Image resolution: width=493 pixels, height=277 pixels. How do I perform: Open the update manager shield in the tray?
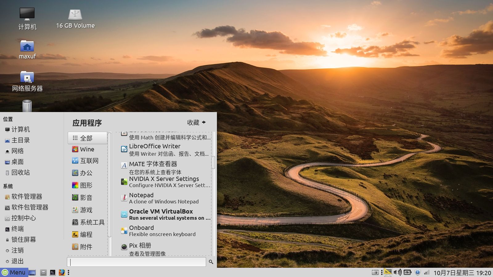[418, 272]
